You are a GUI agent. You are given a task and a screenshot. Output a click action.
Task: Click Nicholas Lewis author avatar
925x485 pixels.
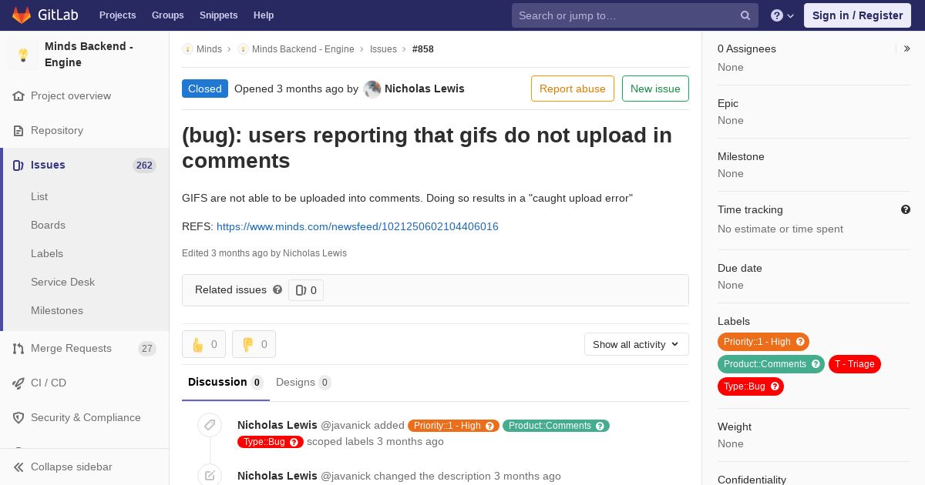[x=372, y=89]
